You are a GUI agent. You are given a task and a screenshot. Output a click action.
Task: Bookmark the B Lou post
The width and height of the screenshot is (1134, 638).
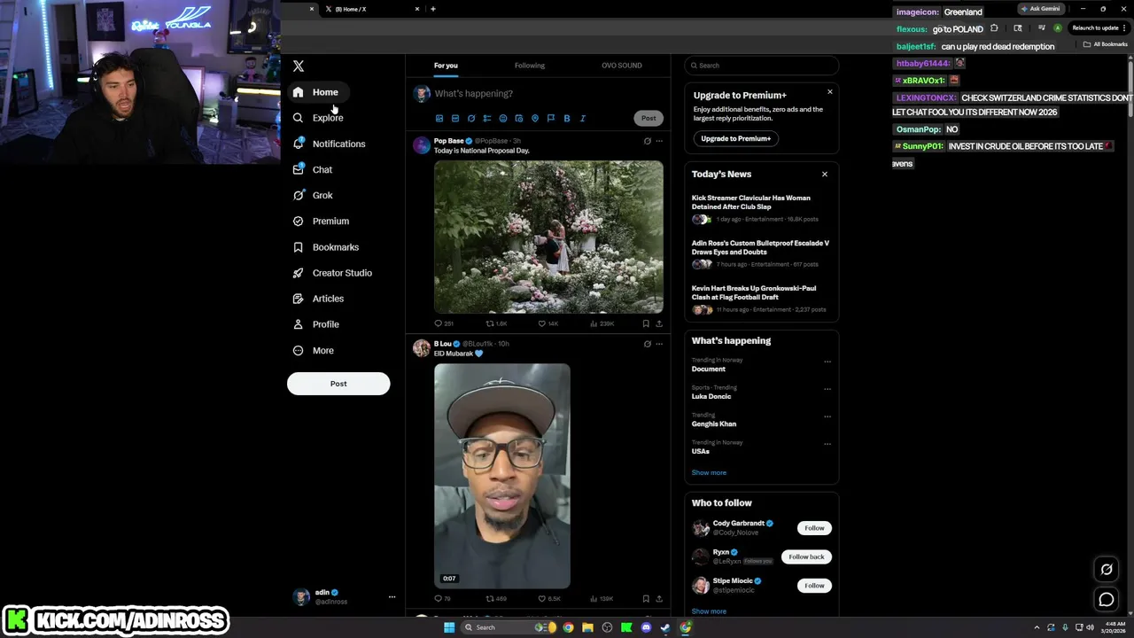[x=646, y=598]
